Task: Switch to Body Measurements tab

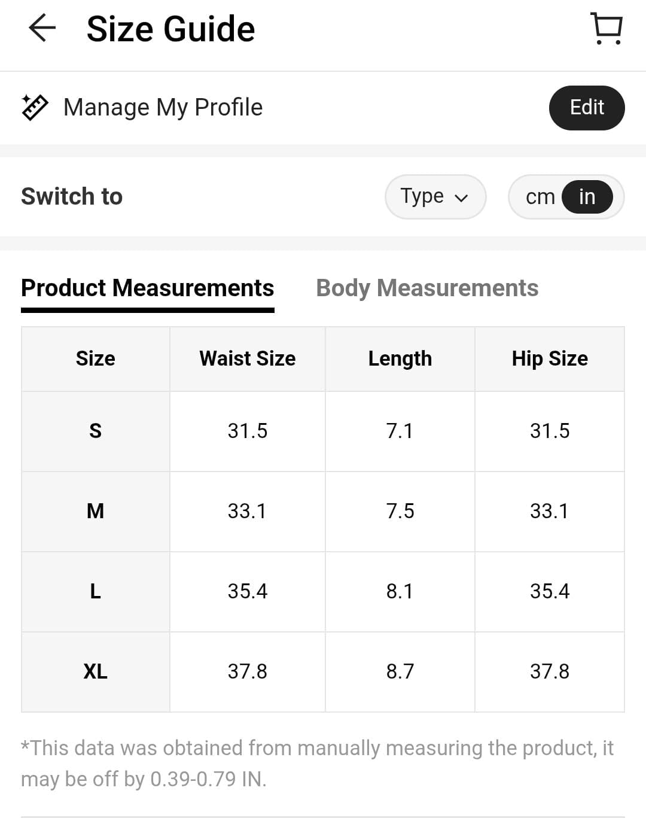Action: coord(427,288)
